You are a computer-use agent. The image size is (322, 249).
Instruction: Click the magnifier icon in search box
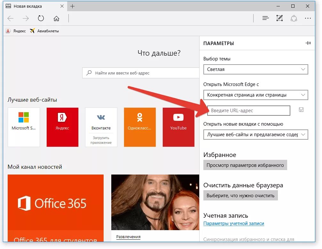tap(89, 73)
